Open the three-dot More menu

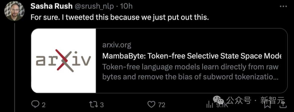[283, 6]
